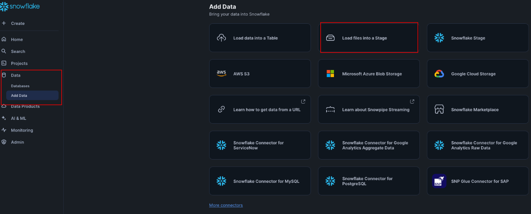This screenshot has width=531, height=214.
Task: Click the Microsoft Azure logo icon
Action: click(330, 74)
